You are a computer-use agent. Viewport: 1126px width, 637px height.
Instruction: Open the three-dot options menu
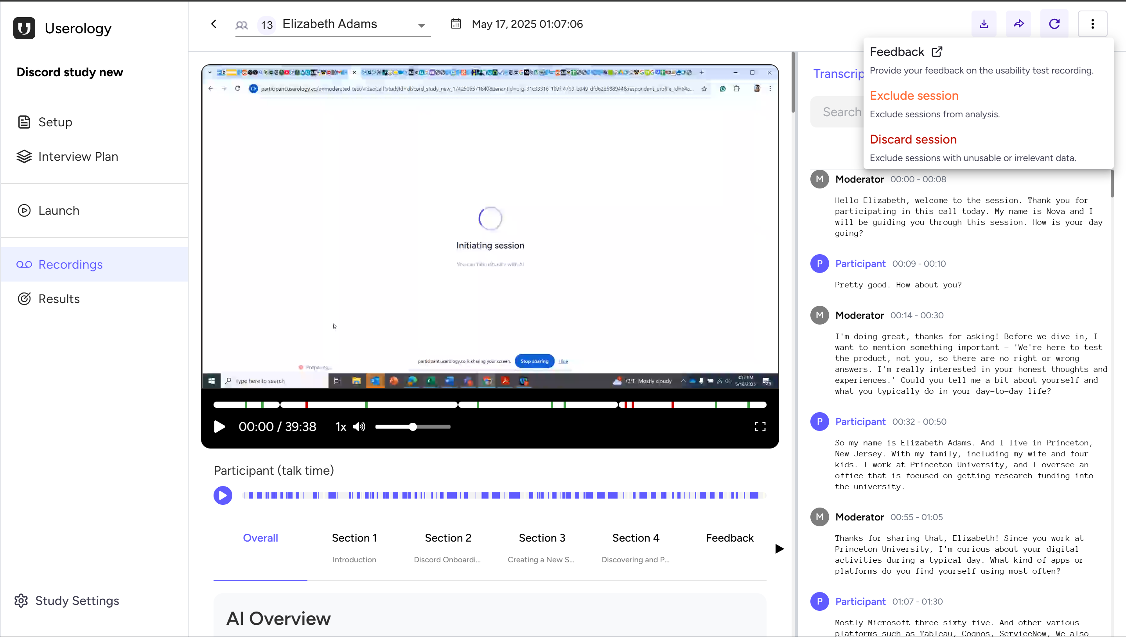[1093, 24]
